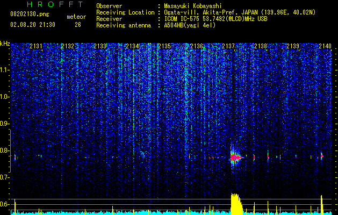Click the 2134 time marker
The image size is (338, 215).
[x=132, y=46]
